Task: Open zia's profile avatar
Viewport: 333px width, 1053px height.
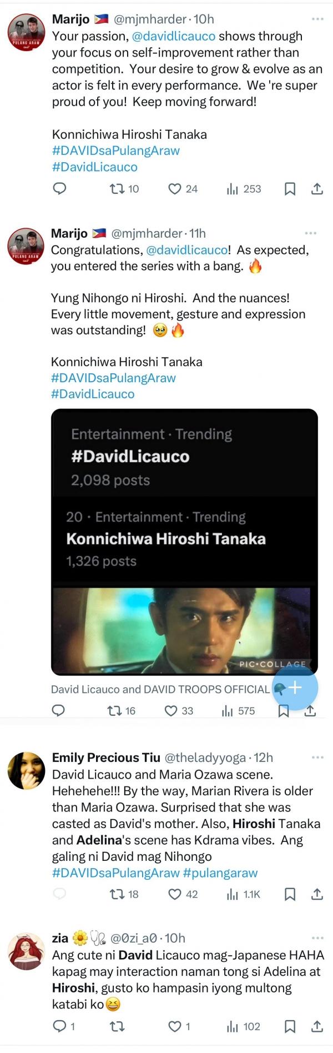Action: tap(26, 952)
